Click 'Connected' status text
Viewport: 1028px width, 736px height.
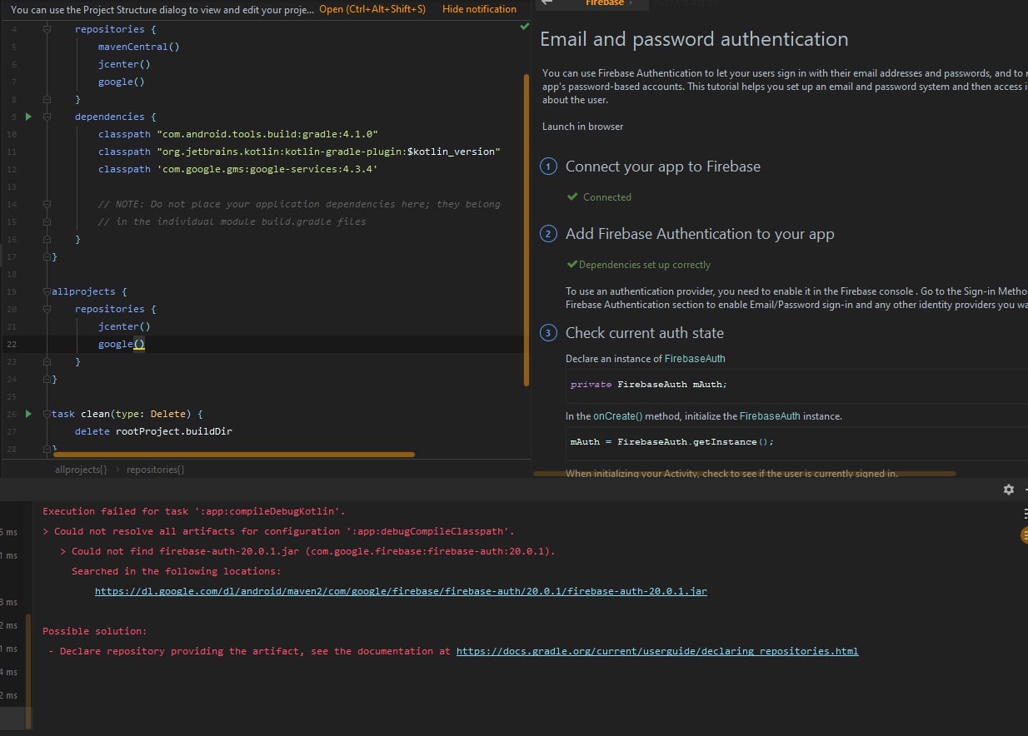click(607, 197)
